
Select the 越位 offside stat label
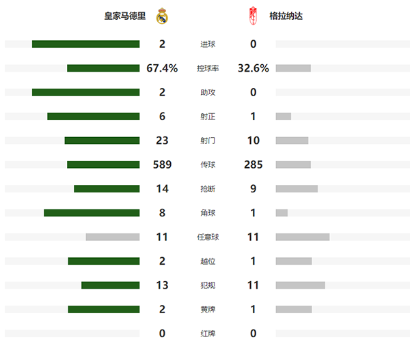pos(207,261)
